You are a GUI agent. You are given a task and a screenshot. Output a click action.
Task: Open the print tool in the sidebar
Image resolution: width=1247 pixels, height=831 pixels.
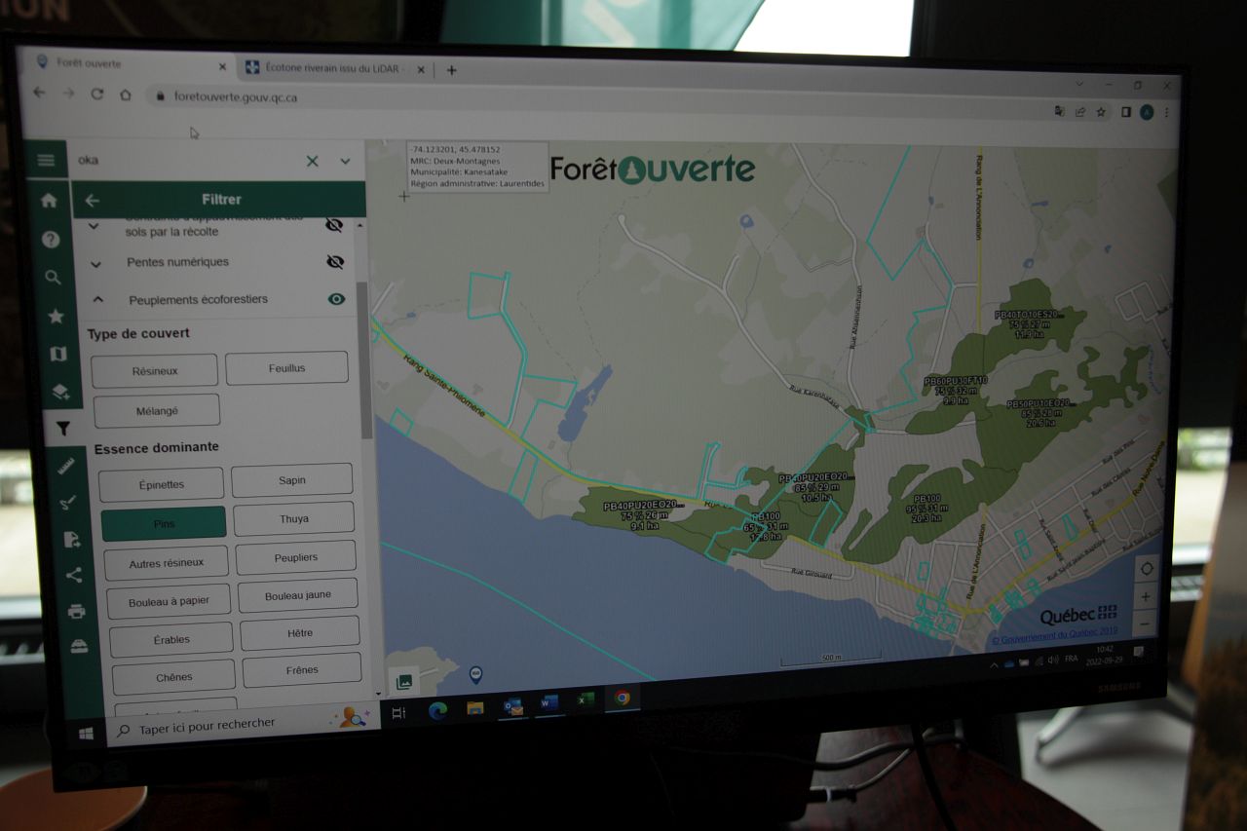pos(76,611)
